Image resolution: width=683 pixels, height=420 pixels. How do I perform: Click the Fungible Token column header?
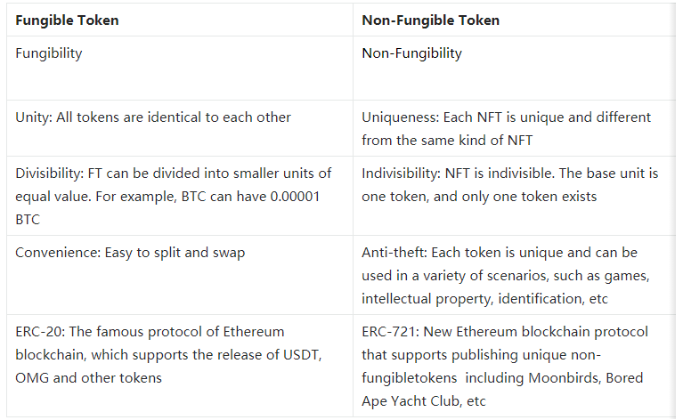coord(180,20)
